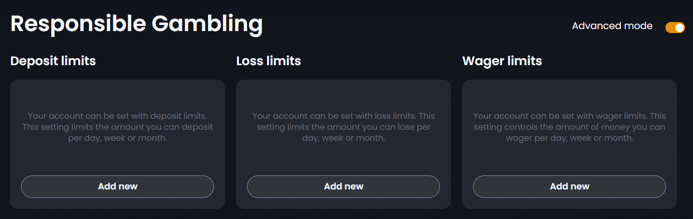The height and width of the screenshot is (219, 693).
Task: Click the Loss limits section heading
Action: pyautogui.click(x=269, y=61)
